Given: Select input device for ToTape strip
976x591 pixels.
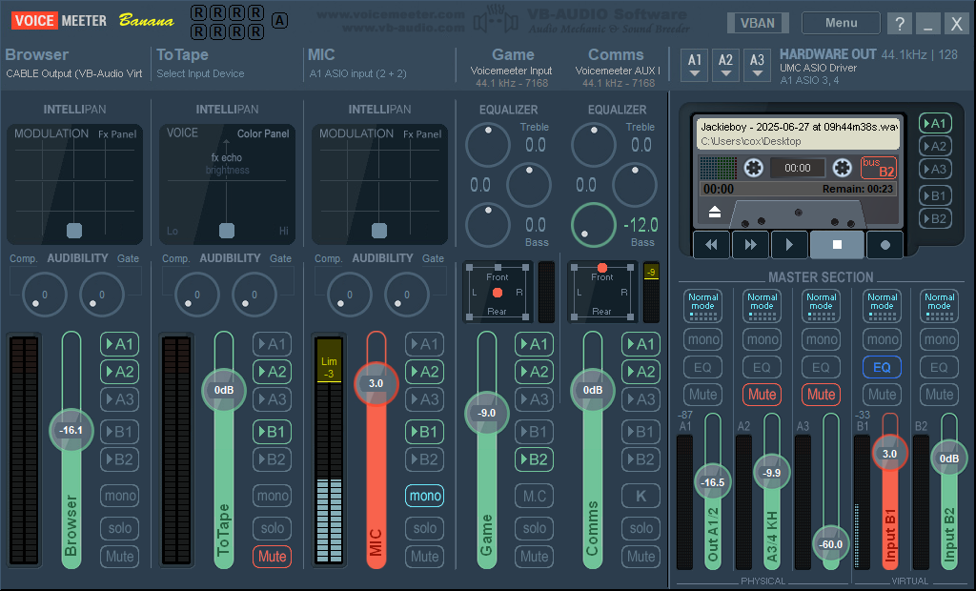Looking at the screenshot, I should [x=200, y=73].
